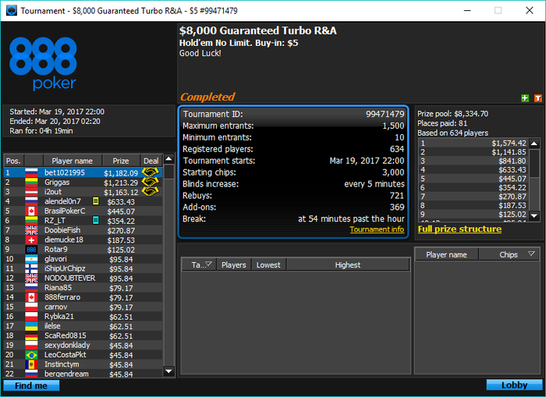Screen dimensions: 546x397
Task: Sort results by the Prize column header
Action: coord(121,161)
